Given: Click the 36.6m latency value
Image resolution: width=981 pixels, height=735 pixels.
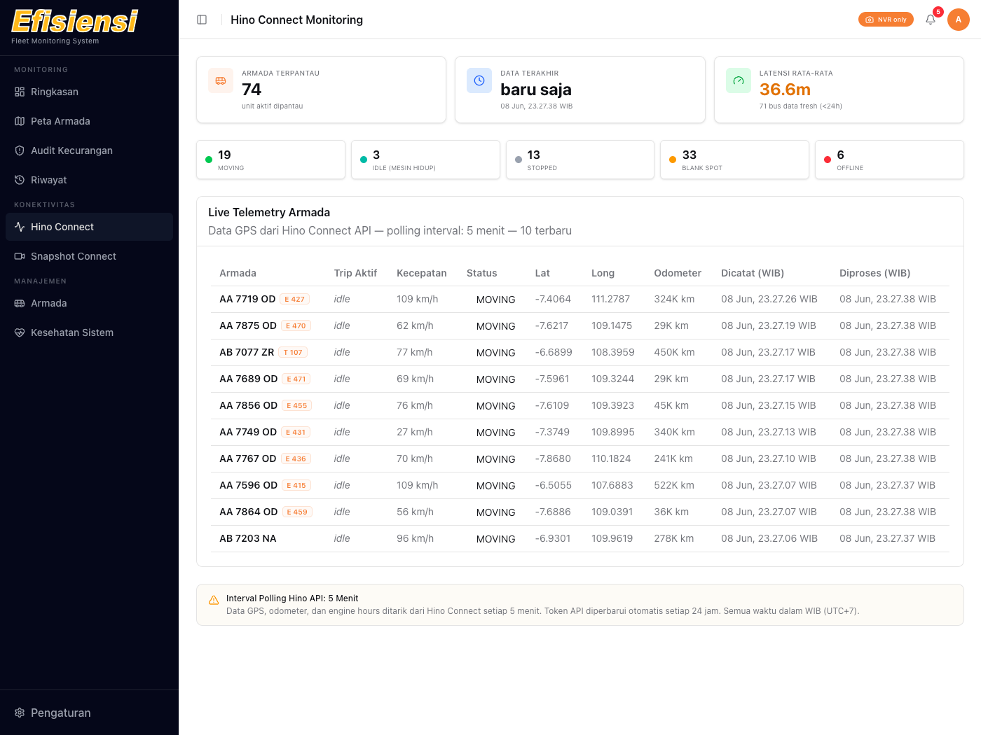Looking at the screenshot, I should (x=785, y=90).
